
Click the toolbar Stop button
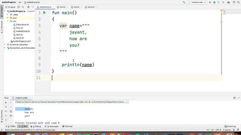click(x=223, y=2)
